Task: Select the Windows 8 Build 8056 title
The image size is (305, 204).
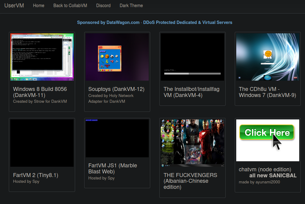Action: 40,92
